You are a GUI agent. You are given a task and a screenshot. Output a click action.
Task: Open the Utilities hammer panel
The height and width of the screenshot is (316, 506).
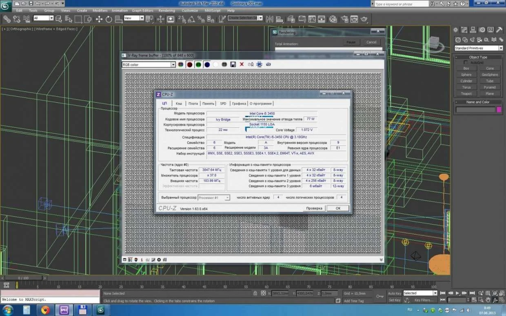click(x=500, y=30)
